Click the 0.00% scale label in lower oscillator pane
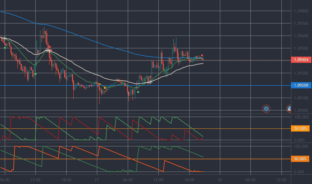This screenshot has height=184, width=312. (x=299, y=172)
